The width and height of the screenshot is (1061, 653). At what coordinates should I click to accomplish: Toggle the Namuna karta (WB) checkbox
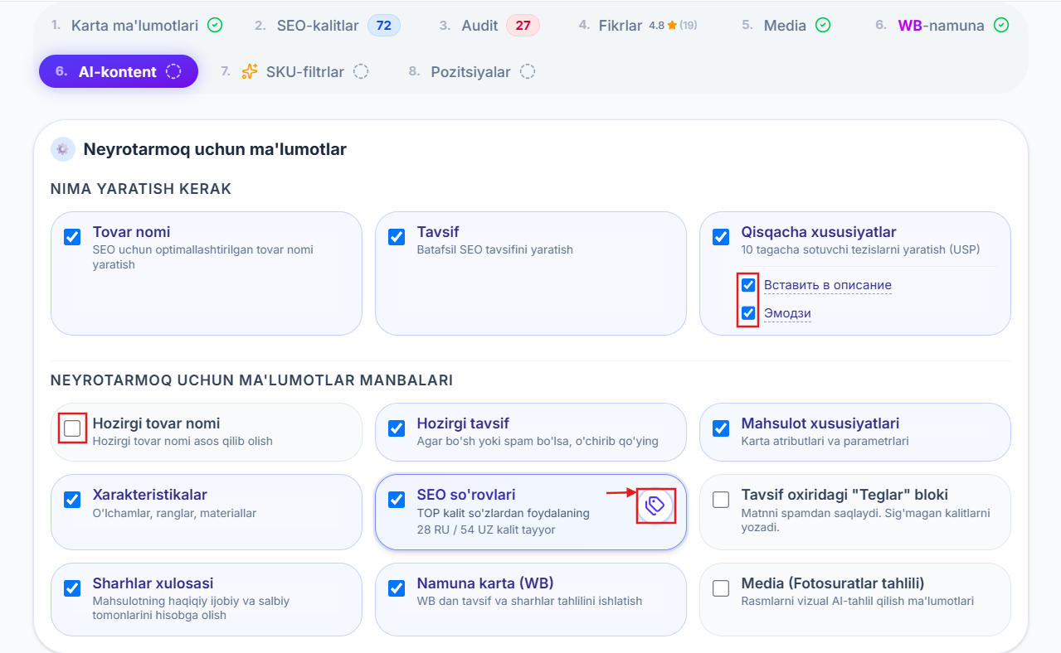pyautogui.click(x=397, y=588)
